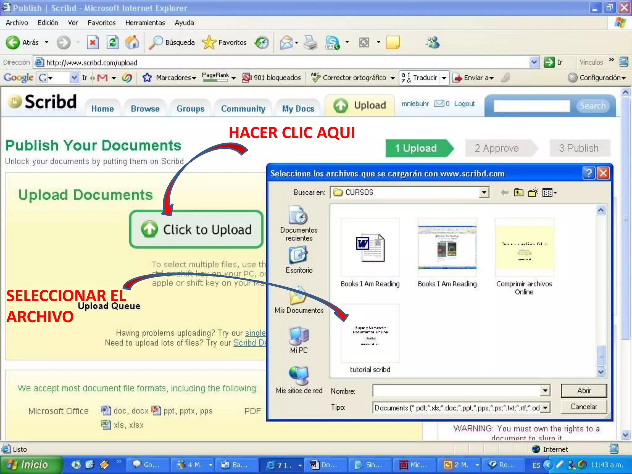
Task: Click the Logout link
Action: pos(464,104)
